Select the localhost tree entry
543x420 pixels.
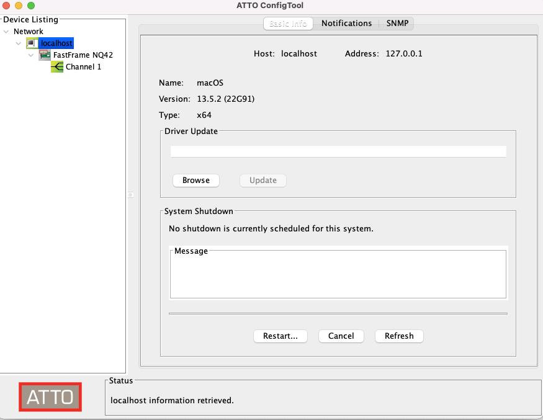56,43
